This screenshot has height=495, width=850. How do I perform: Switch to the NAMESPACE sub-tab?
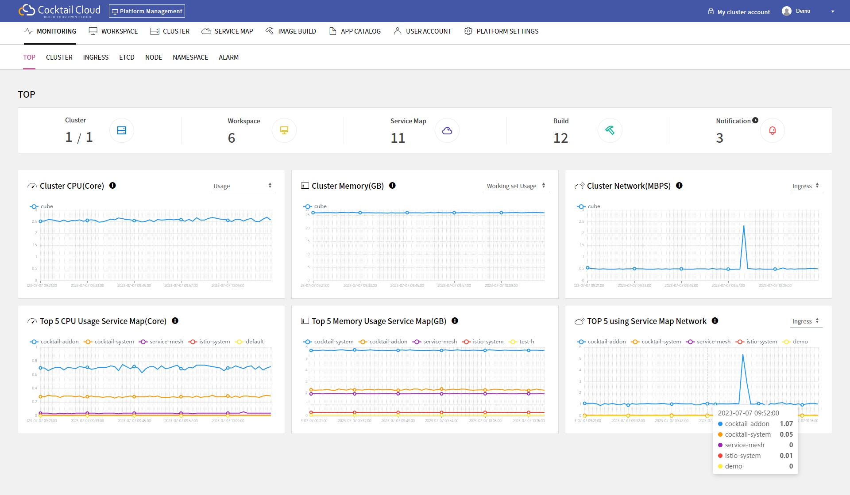pyautogui.click(x=190, y=57)
